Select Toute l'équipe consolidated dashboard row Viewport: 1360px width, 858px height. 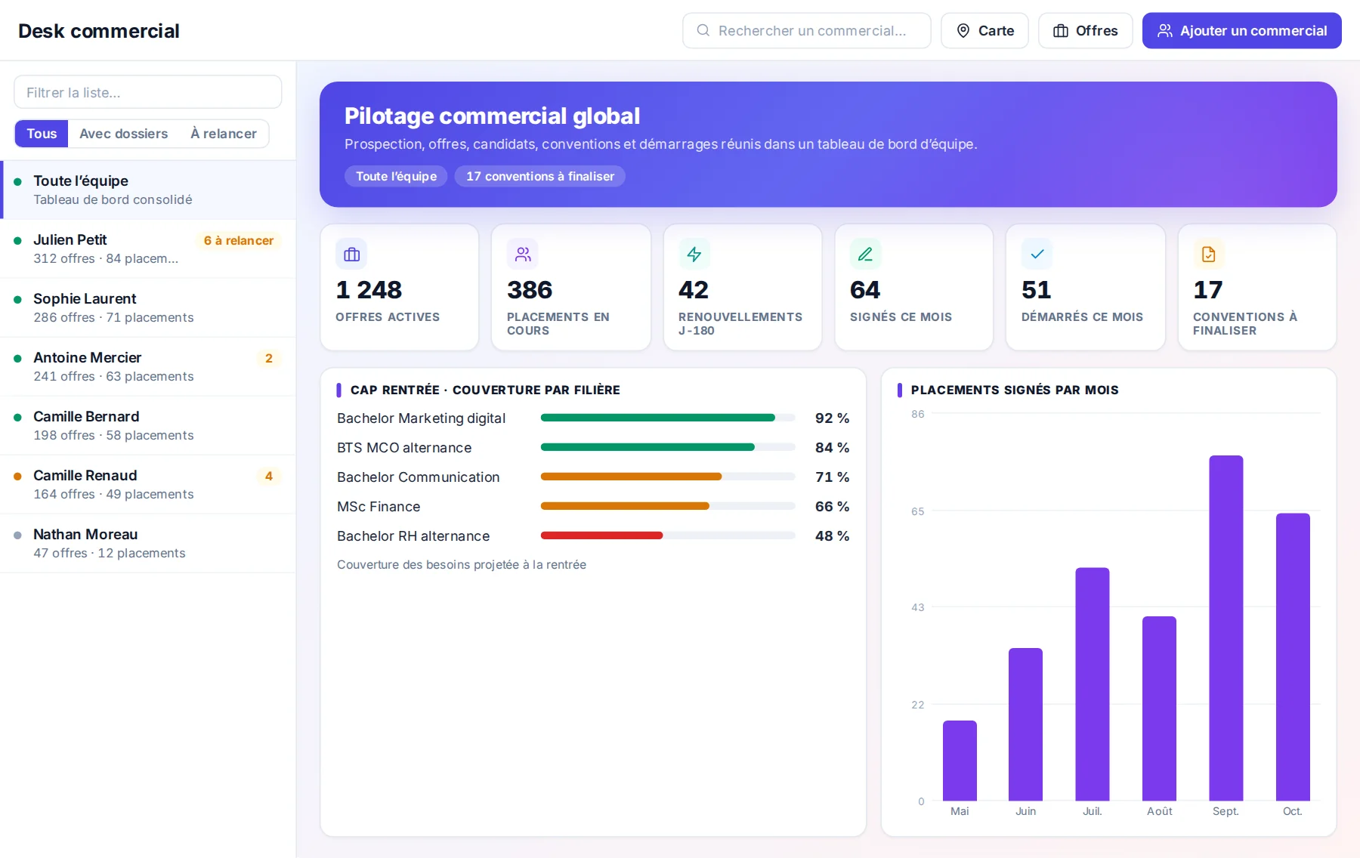point(148,190)
